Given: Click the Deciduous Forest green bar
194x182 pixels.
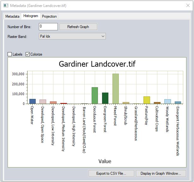Looking at the screenshot, I should click(95, 95).
